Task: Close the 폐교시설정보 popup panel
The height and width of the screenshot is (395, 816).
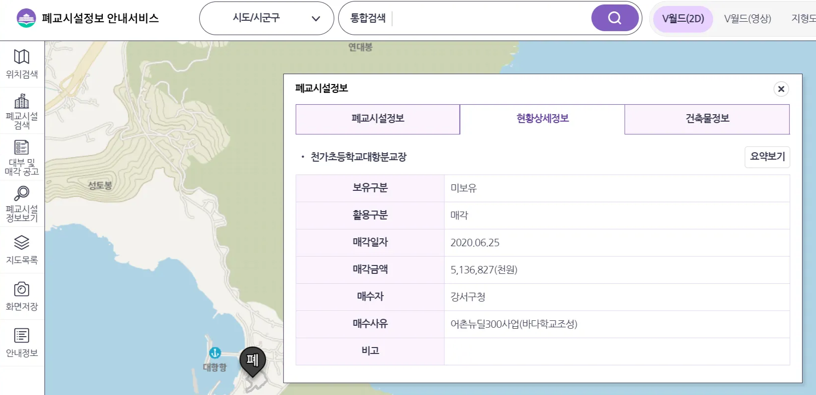Action: point(781,89)
